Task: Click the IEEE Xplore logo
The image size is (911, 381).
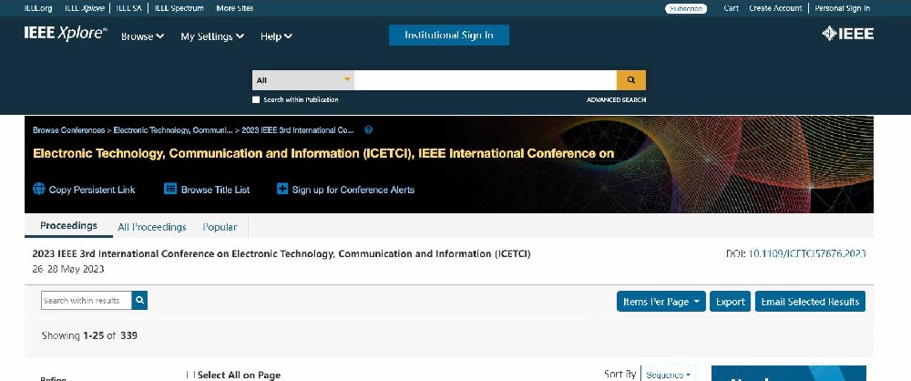Action: pyautogui.click(x=66, y=35)
